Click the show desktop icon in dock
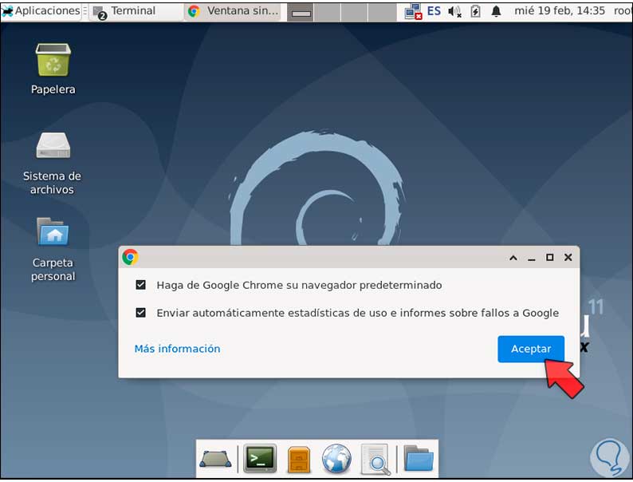 pos(216,459)
